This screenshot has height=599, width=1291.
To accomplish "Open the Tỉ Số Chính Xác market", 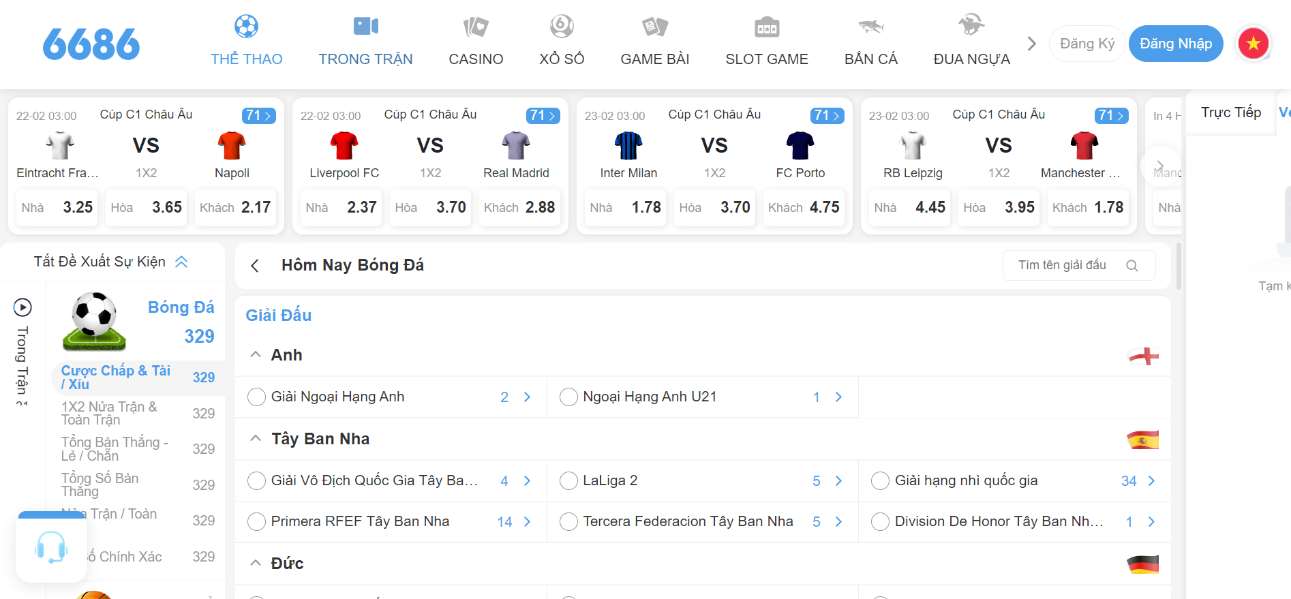I will pos(138,557).
